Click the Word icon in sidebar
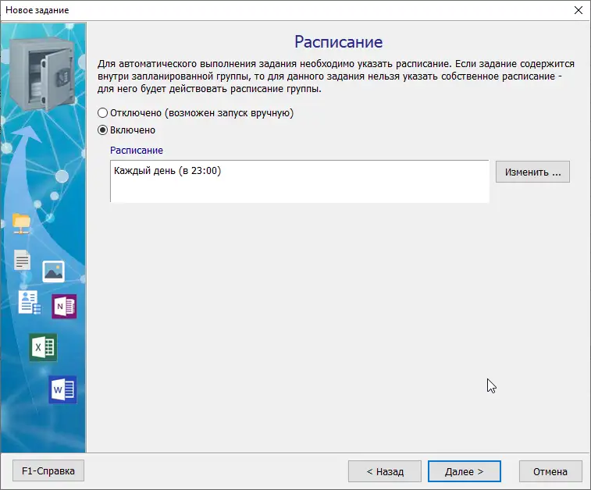The image size is (591, 490). [63, 389]
